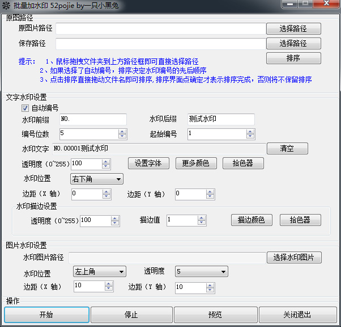The height and width of the screenshot is (327, 341).
Task: Decrease 编号位数 with down arrow
Action: (x=122, y=136)
